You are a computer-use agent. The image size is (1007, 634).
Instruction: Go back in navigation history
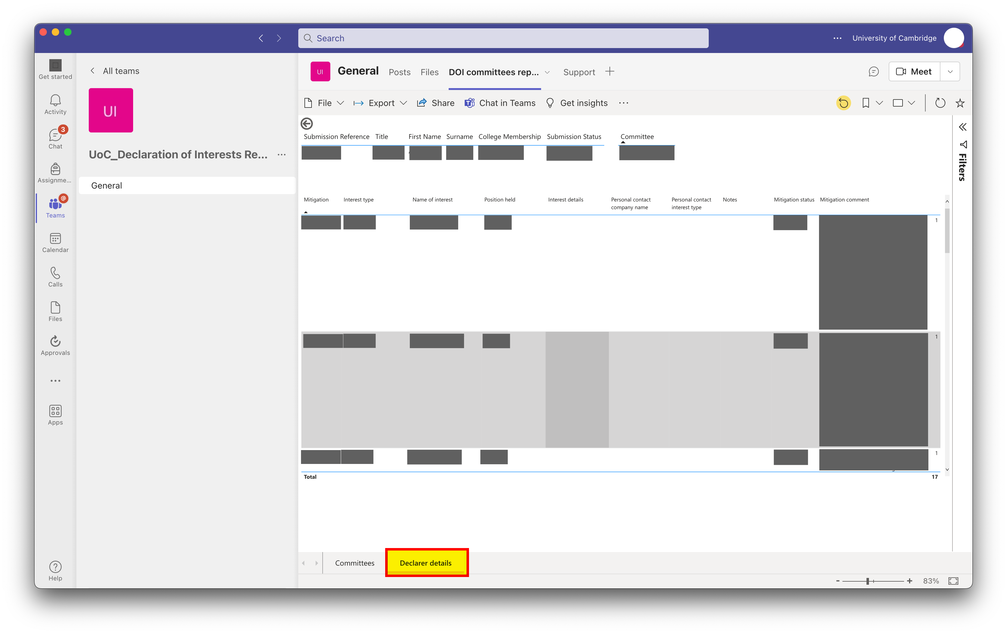coord(261,39)
